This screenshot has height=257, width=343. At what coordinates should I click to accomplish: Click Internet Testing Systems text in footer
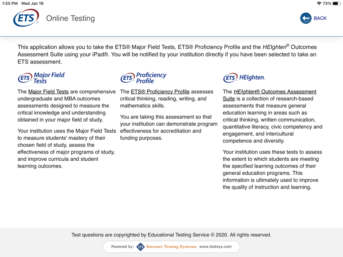point(171,247)
